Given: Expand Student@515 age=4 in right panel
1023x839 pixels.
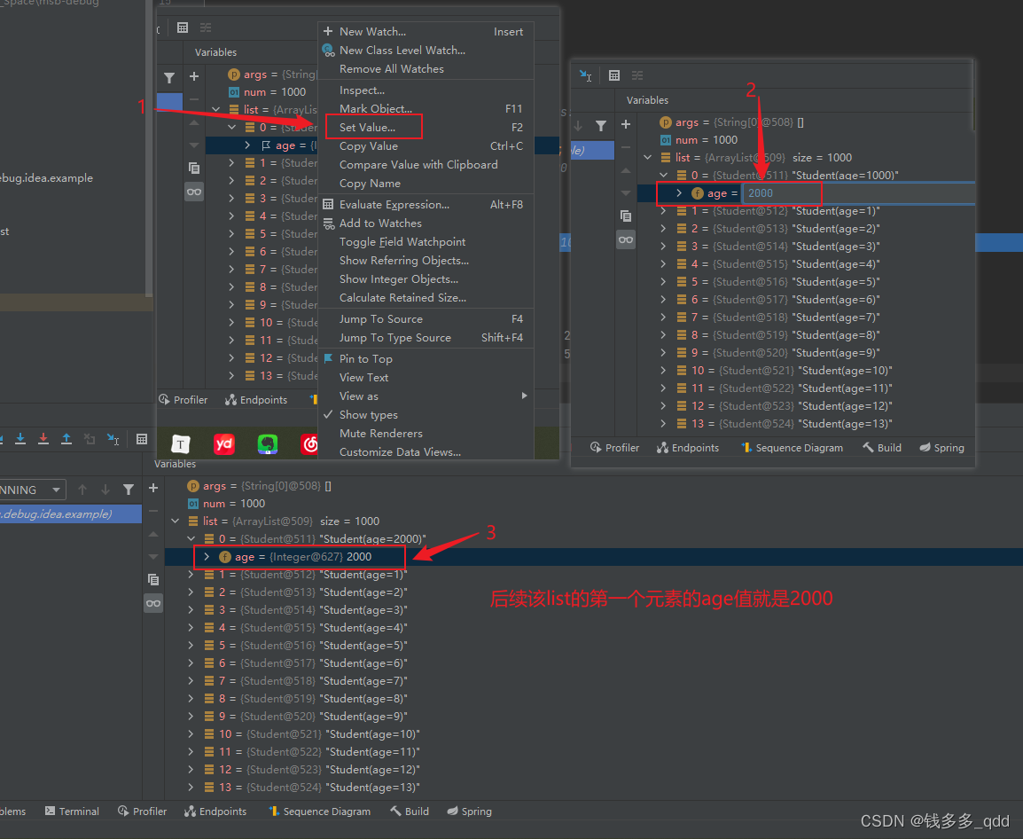Looking at the screenshot, I should 663,263.
